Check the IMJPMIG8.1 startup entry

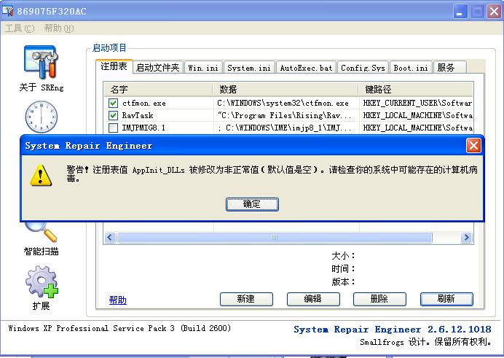click(x=113, y=128)
